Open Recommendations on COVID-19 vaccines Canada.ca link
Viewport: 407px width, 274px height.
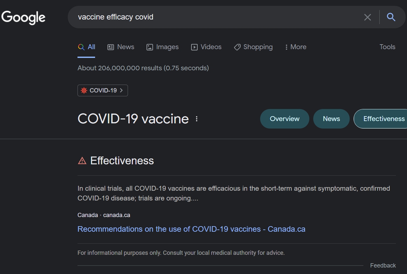point(191,229)
